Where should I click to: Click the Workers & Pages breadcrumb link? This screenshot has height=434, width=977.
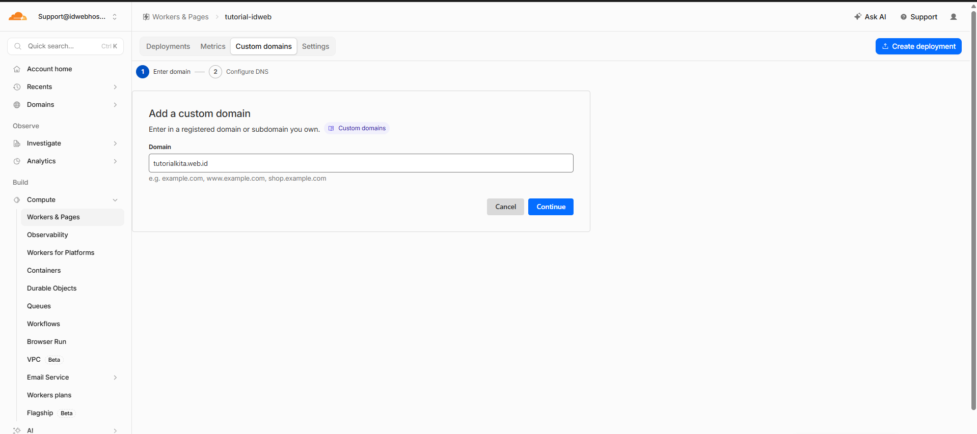click(x=180, y=17)
